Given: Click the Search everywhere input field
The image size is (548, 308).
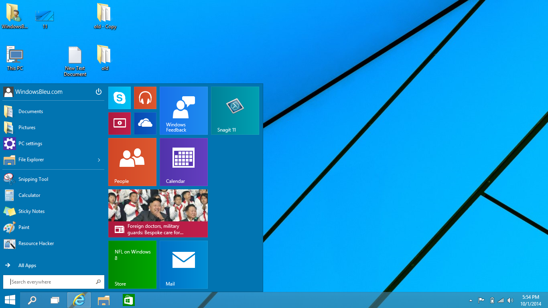Looking at the screenshot, I should click(54, 282).
